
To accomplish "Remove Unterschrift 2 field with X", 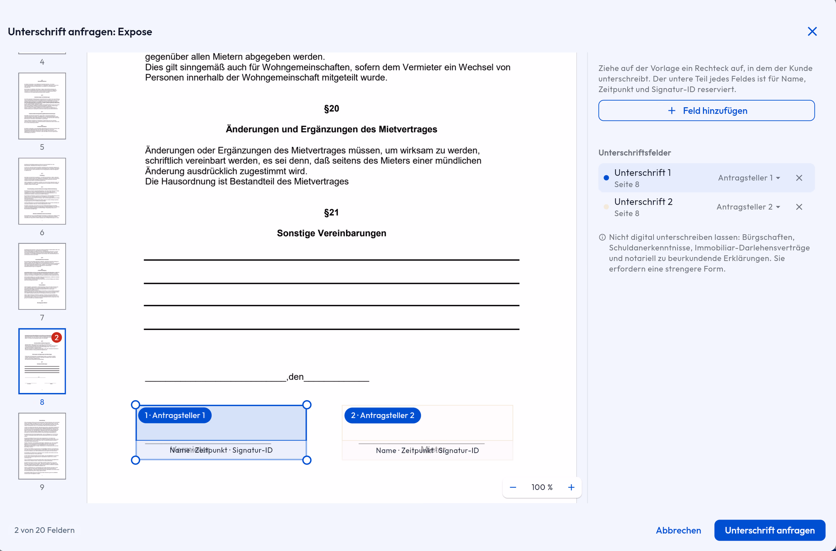I will (x=799, y=207).
